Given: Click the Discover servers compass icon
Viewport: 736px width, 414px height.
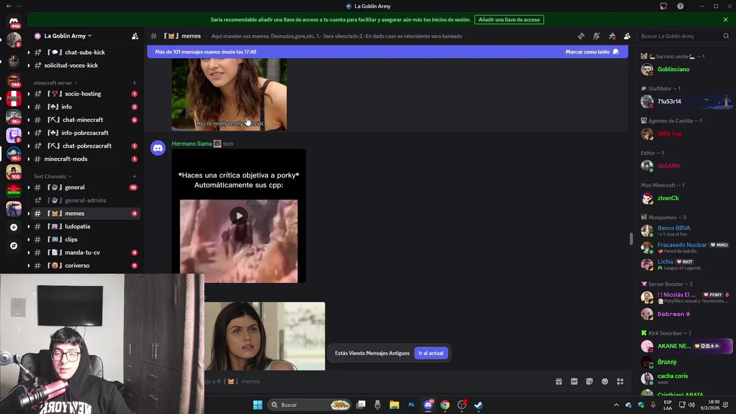Looking at the screenshot, I should (14, 246).
